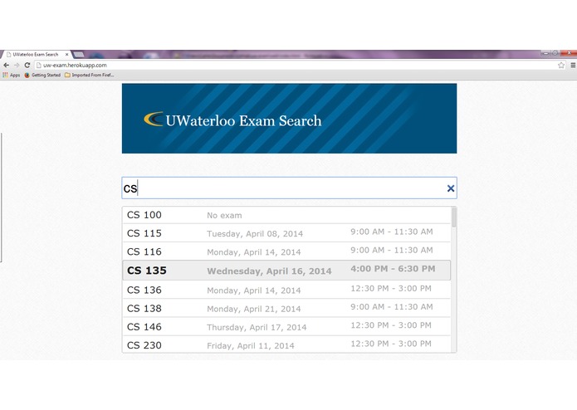Viewport: 577px width, 410px height.
Task: Click the date Thursday, April 17, 2014
Action: pyautogui.click(x=257, y=327)
